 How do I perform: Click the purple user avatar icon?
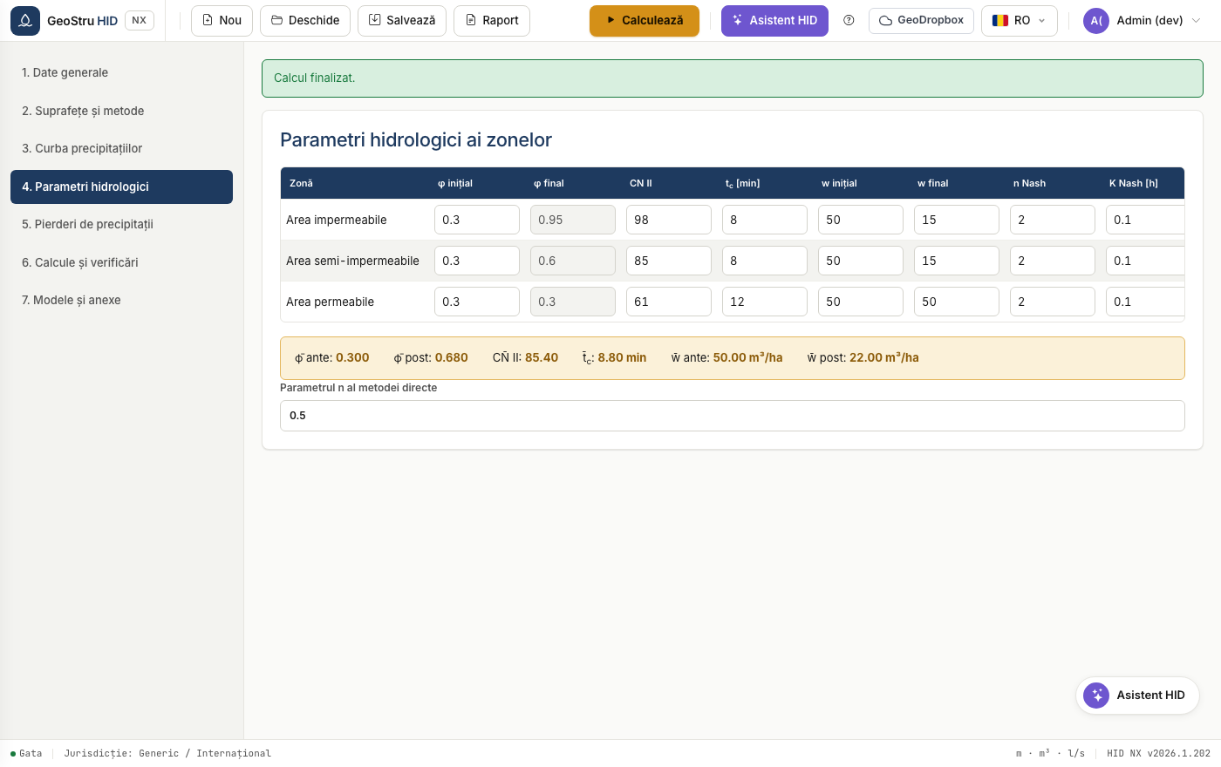[x=1096, y=20]
